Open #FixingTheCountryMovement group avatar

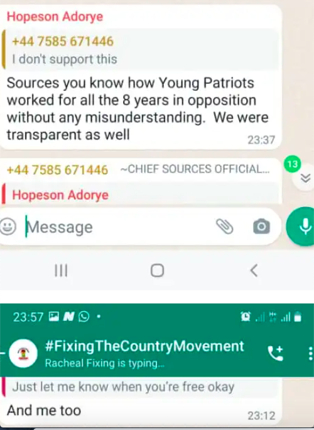(23, 353)
